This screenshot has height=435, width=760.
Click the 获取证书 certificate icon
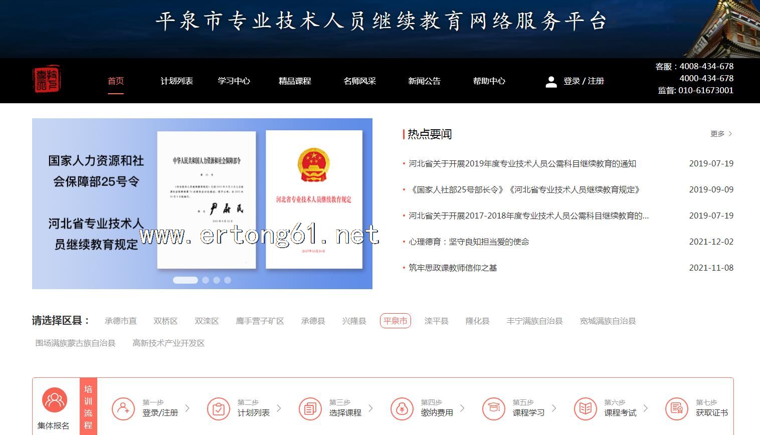[x=677, y=408]
